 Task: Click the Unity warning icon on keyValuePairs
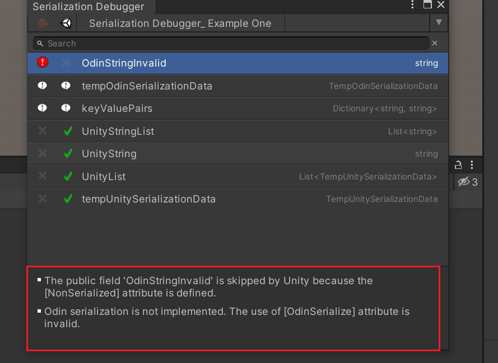coord(66,108)
